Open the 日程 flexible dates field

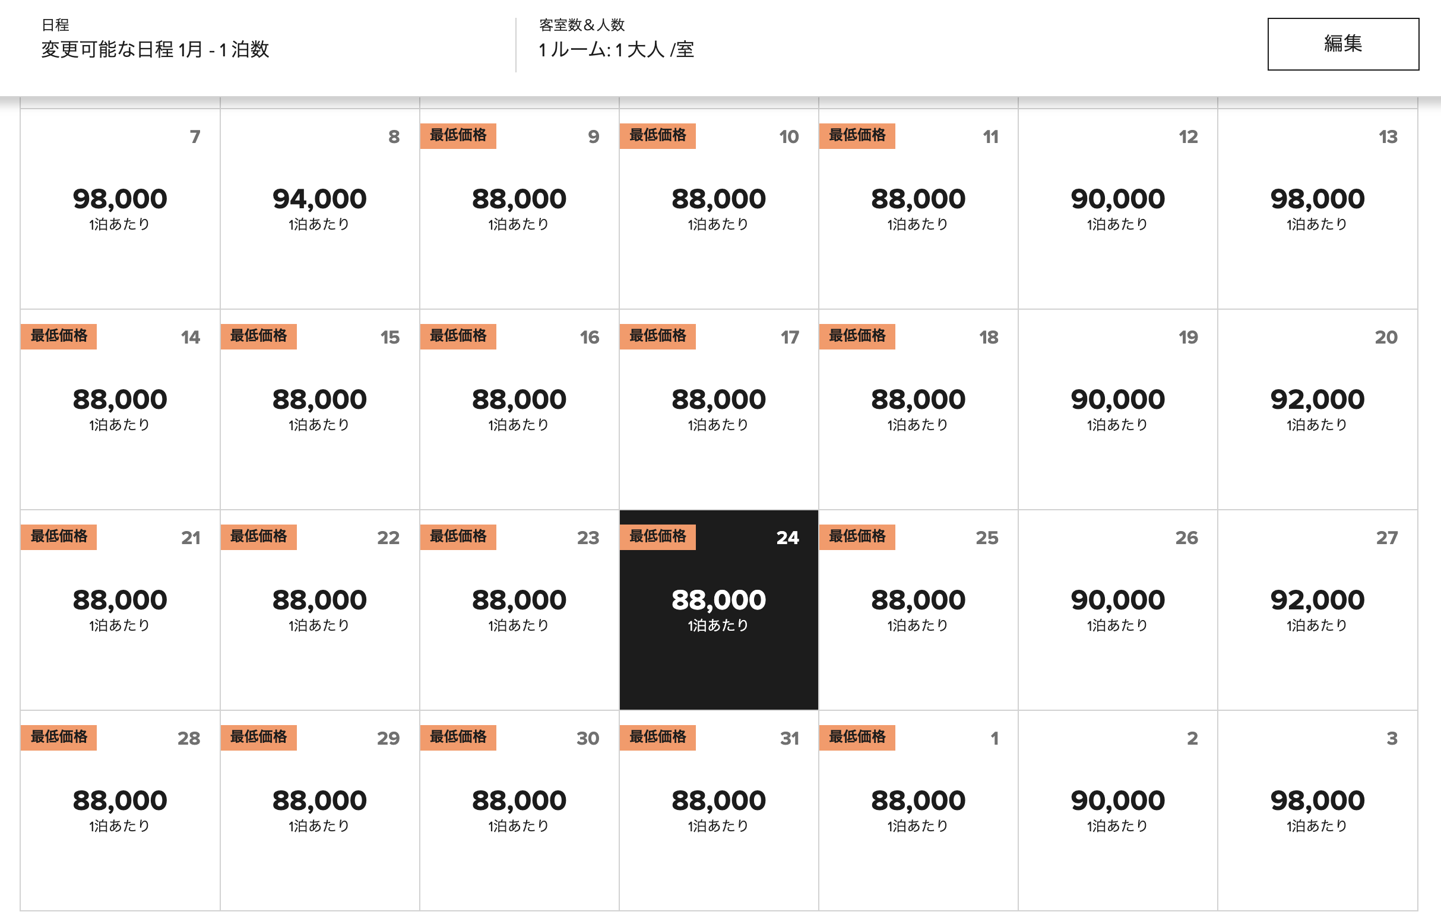tap(155, 39)
